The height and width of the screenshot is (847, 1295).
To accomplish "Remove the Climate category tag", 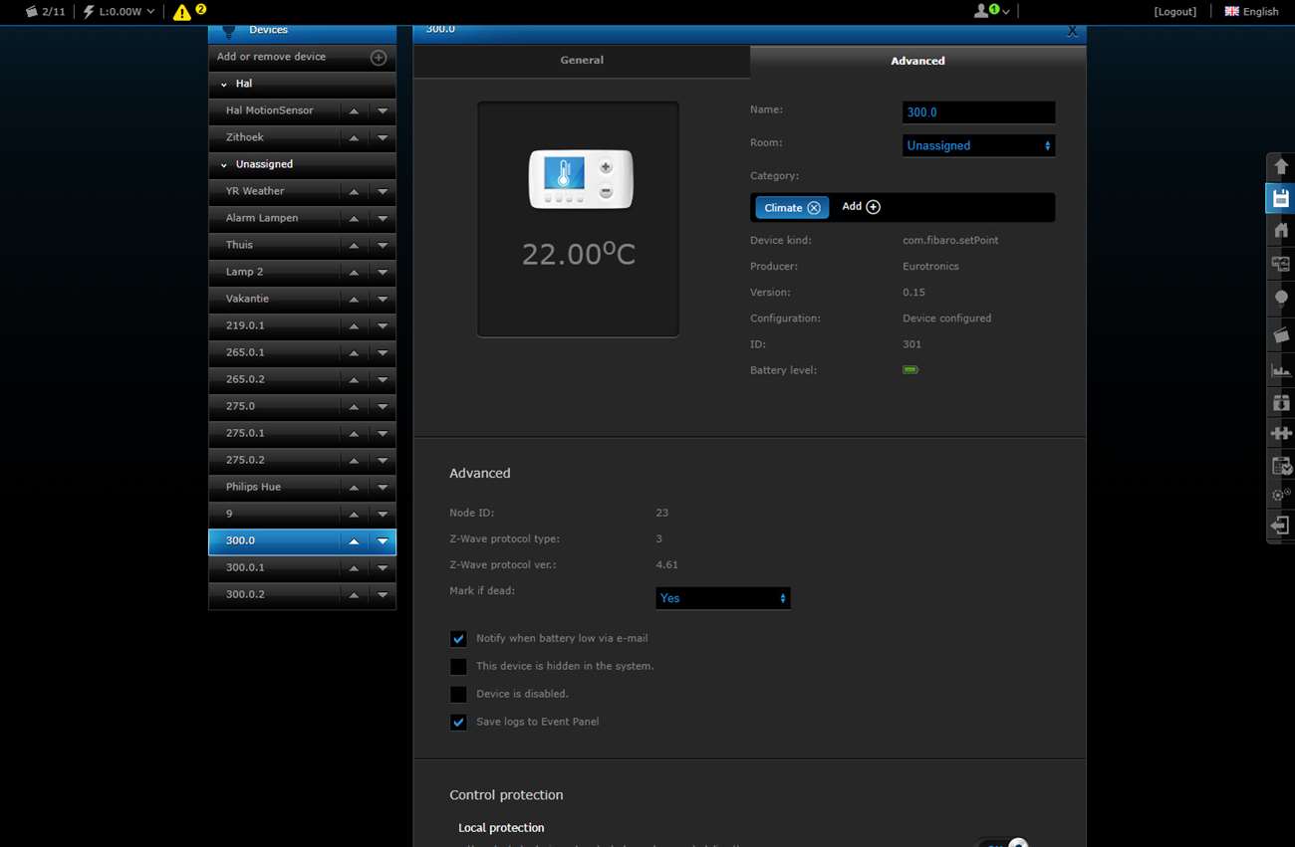I will (814, 208).
